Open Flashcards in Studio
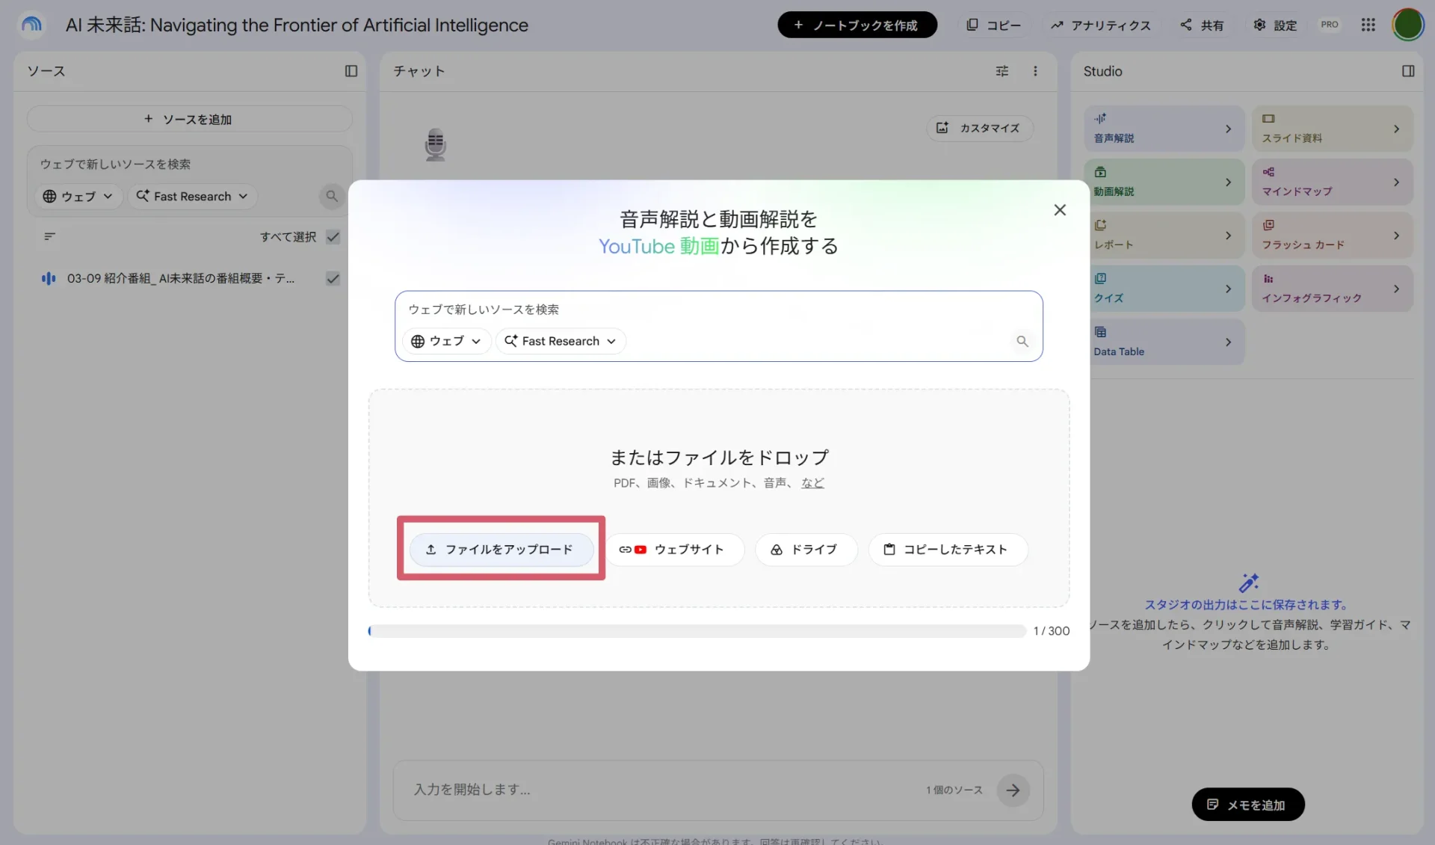Image resolution: width=1435 pixels, height=845 pixels. click(x=1332, y=235)
